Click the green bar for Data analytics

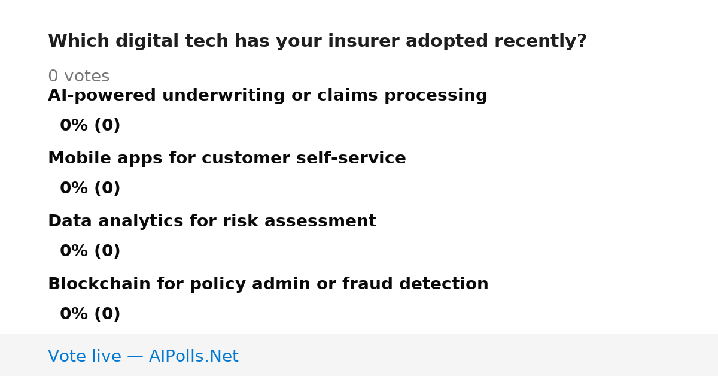click(x=48, y=251)
